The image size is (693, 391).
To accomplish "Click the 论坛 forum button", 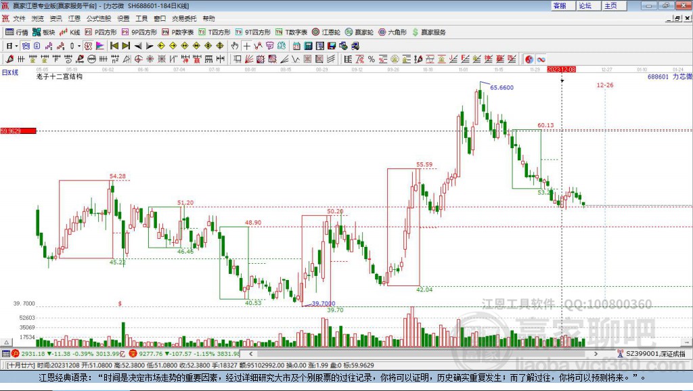I will [x=585, y=5].
